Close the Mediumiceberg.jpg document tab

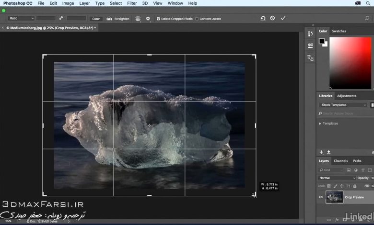pyautogui.click(x=2, y=28)
